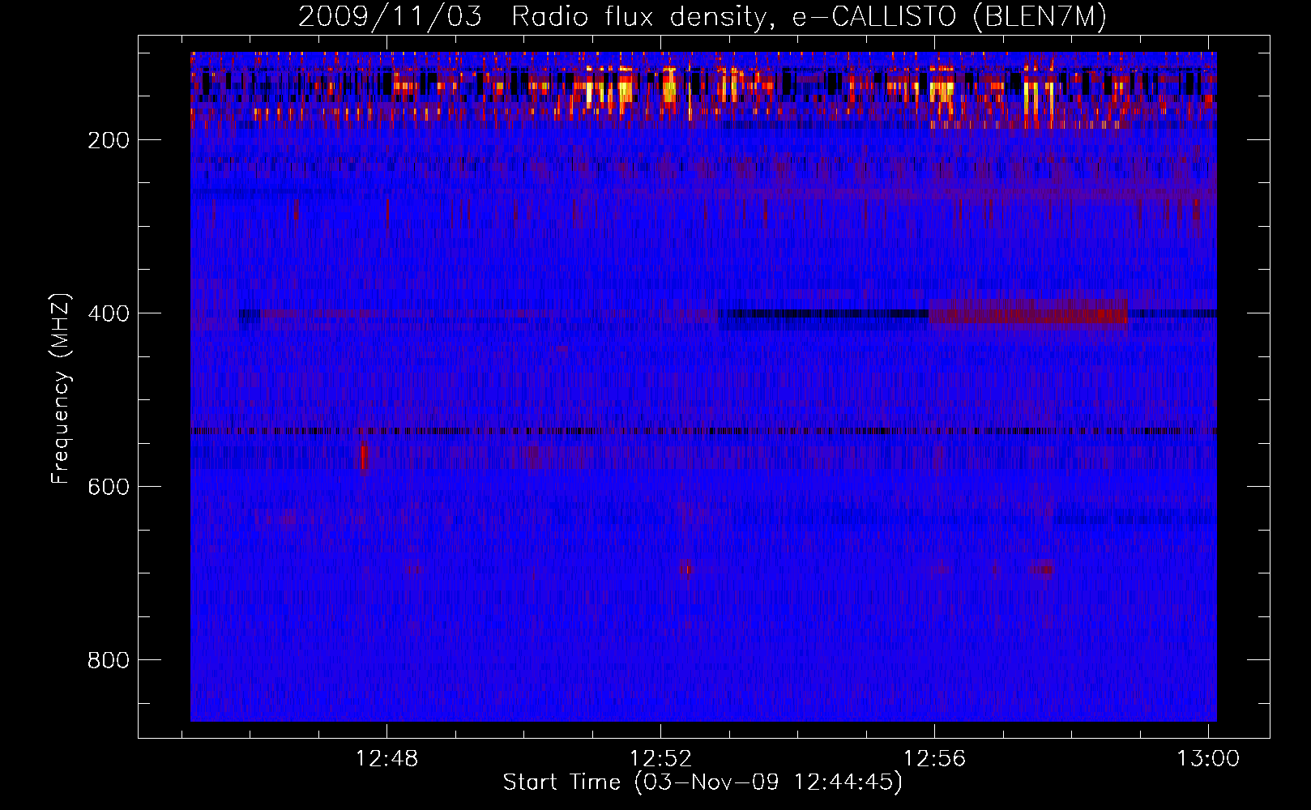Click the 600 frequency tick label
Viewport: 1311px width, 810px height.
pyautogui.click(x=109, y=487)
